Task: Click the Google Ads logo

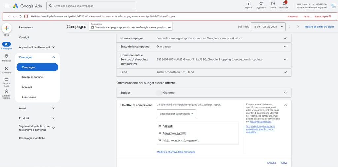Action: [27, 6]
